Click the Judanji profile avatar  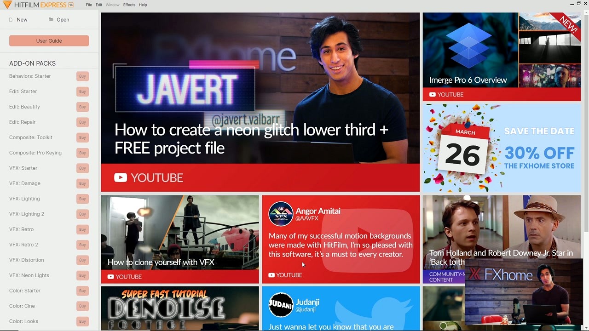point(281,304)
